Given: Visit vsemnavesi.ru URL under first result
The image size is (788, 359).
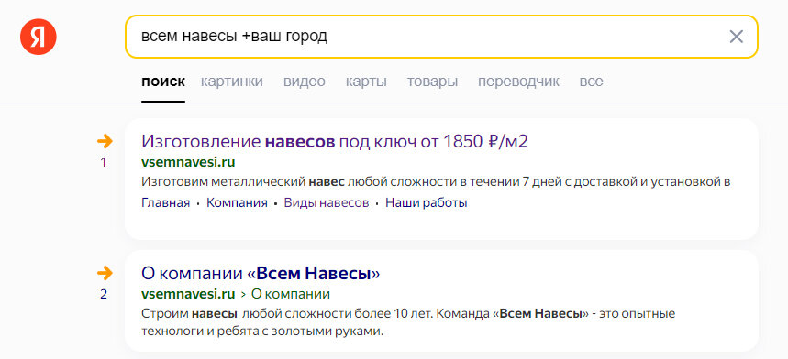Looking at the screenshot, I should point(188,162).
